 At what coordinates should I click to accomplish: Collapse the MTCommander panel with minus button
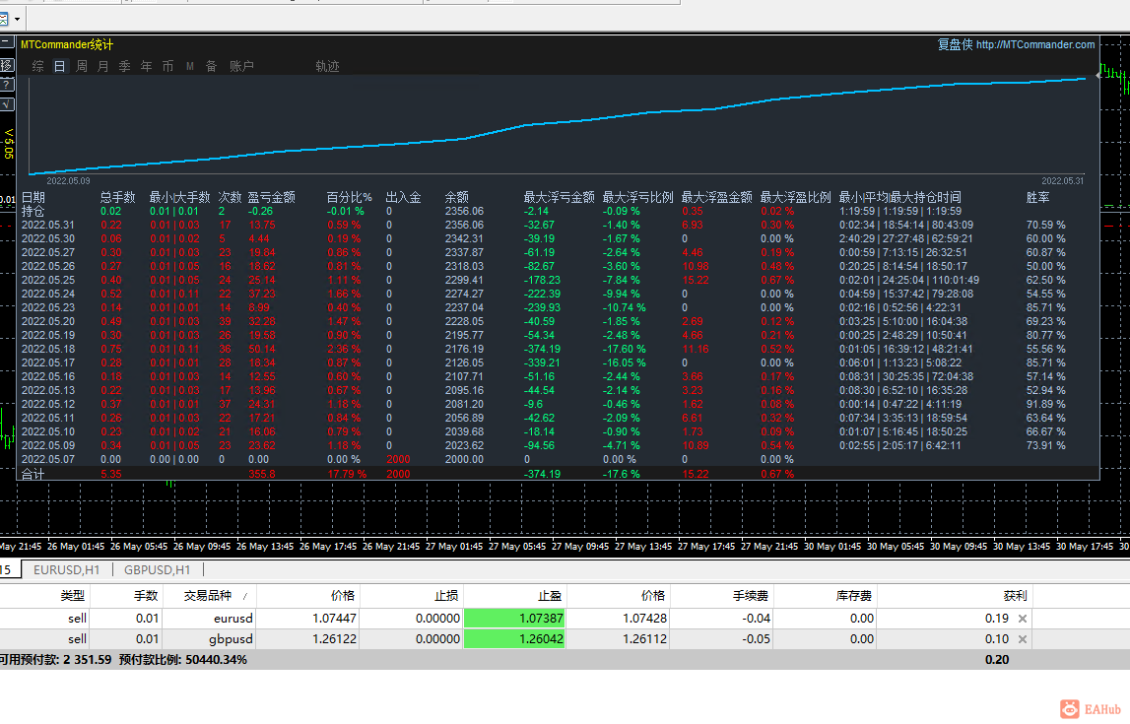6,41
